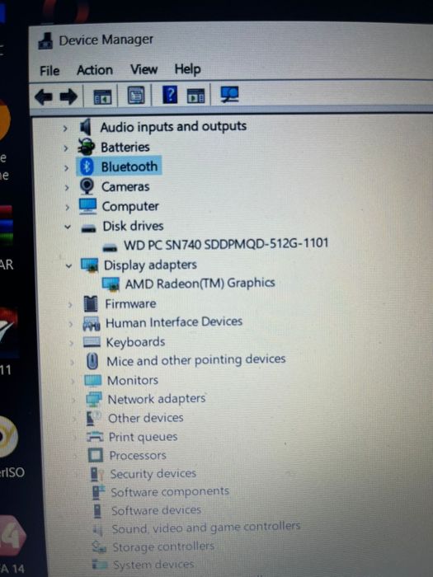
Task: Select WD PC SN740 SDDPMQD-512G-1101 entry
Action: pyautogui.click(x=226, y=244)
